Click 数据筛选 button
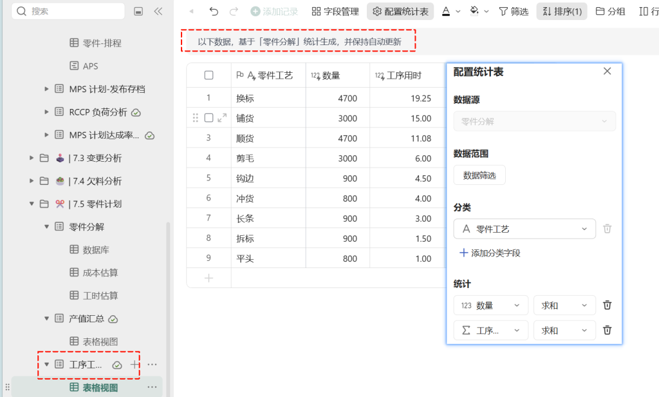 [479, 175]
